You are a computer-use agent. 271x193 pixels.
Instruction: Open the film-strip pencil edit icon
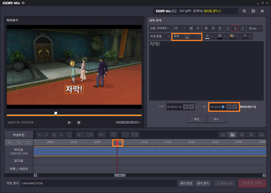click(x=125, y=135)
